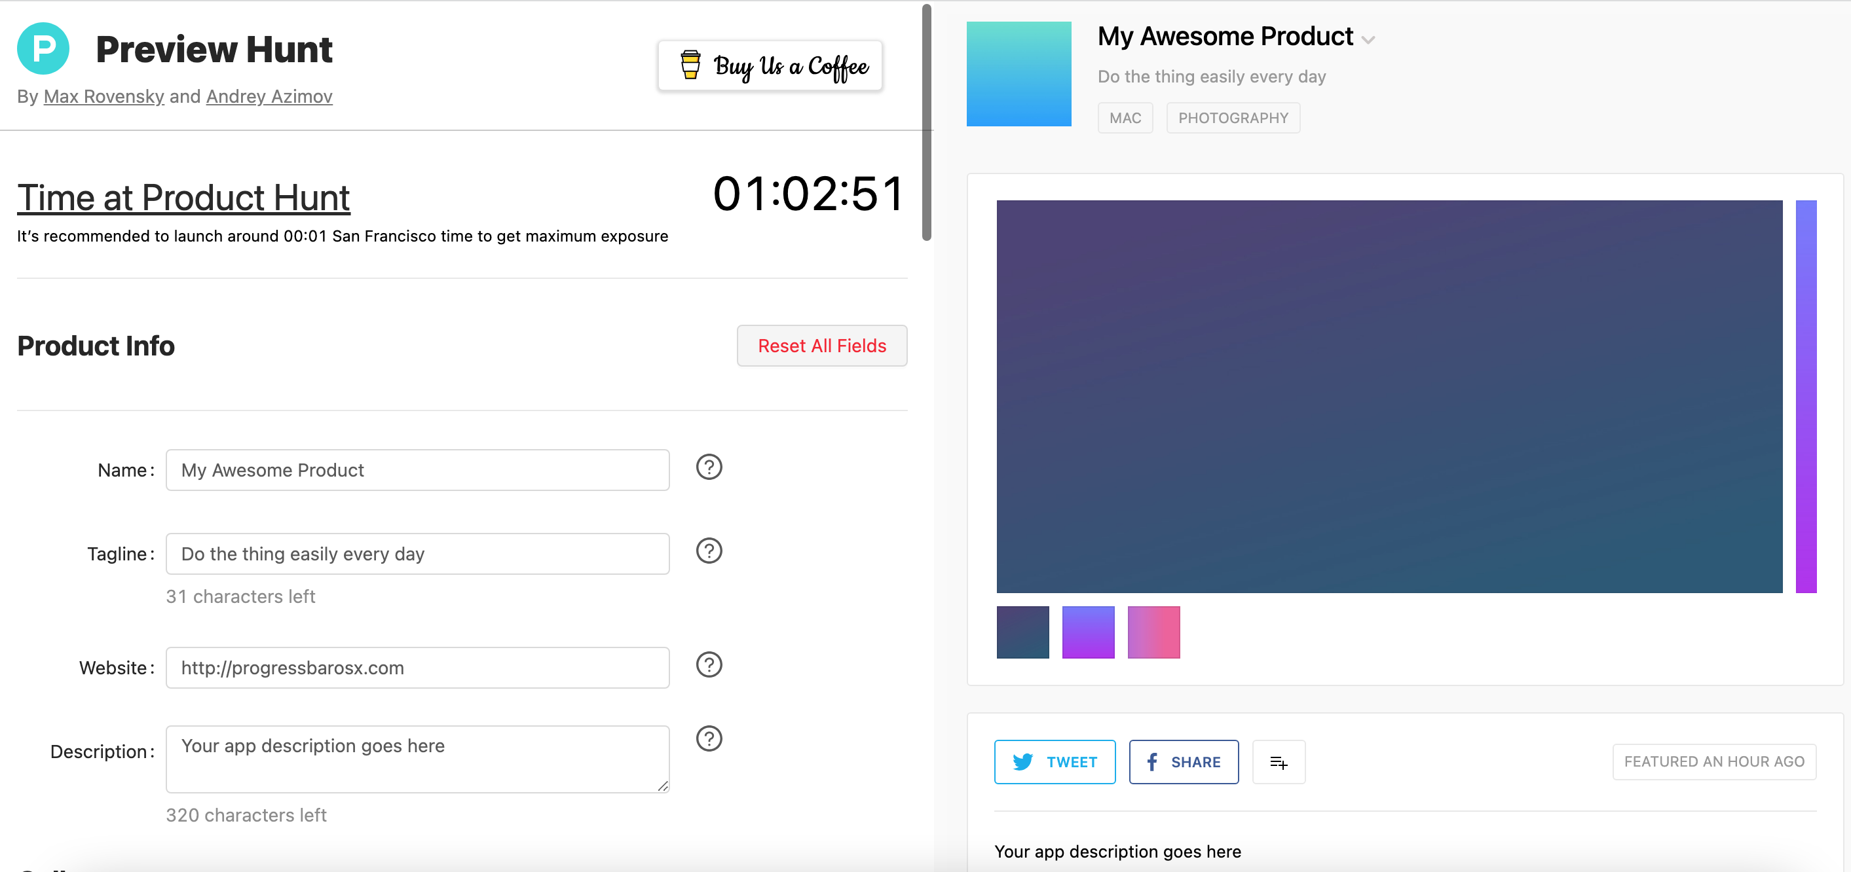Select the MAC topic tag
Viewport: 1851px width, 872px height.
[1125, 118]
